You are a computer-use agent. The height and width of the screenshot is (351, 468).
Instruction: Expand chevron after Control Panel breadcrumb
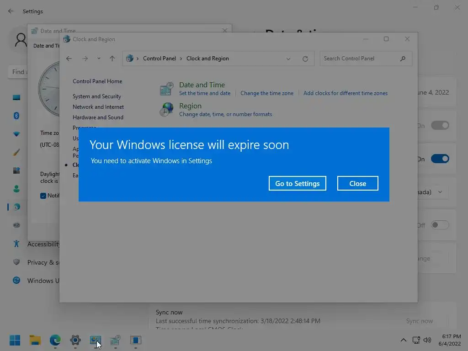click(x=181, y=58)
